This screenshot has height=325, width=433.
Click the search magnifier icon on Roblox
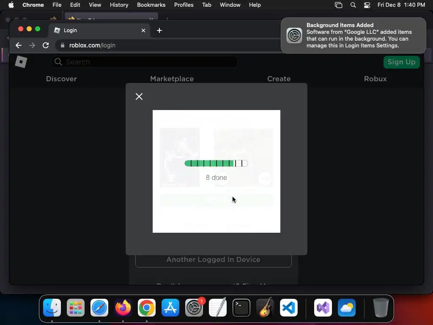pyautogui.click(x=58, y=62)
